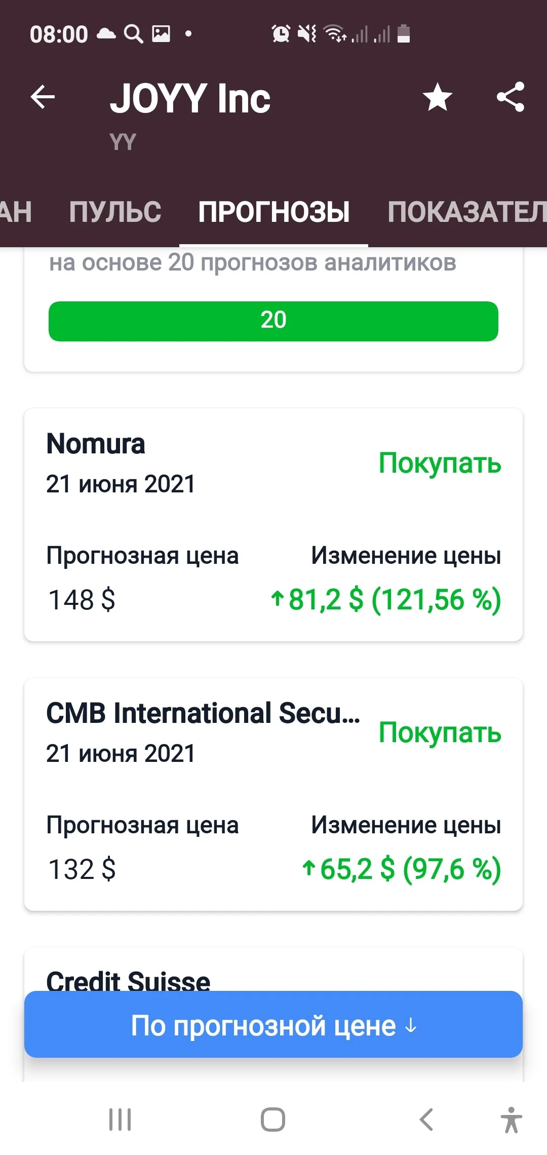This screenshot has height=1155, width=547.
Task: Tap Покупать recommendation on the CMB card
Action: [x=440, y=733]
